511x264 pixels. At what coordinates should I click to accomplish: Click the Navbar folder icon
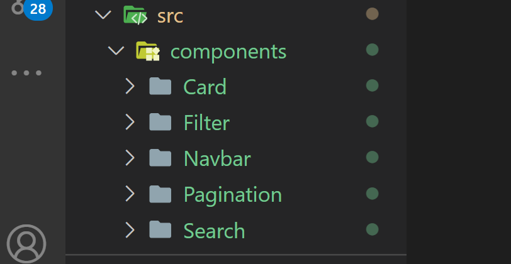pyautogui.click(x=160, y=158)
